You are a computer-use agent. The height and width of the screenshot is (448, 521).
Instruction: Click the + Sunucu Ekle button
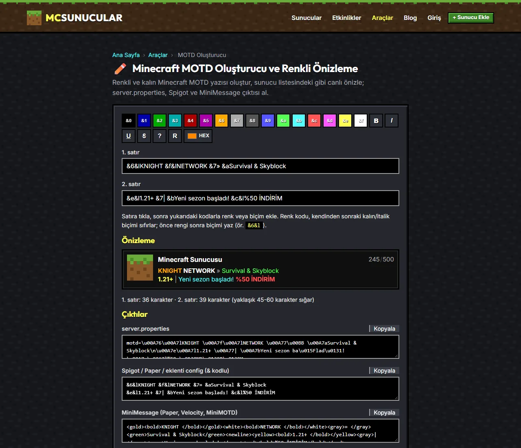(471, 18)
